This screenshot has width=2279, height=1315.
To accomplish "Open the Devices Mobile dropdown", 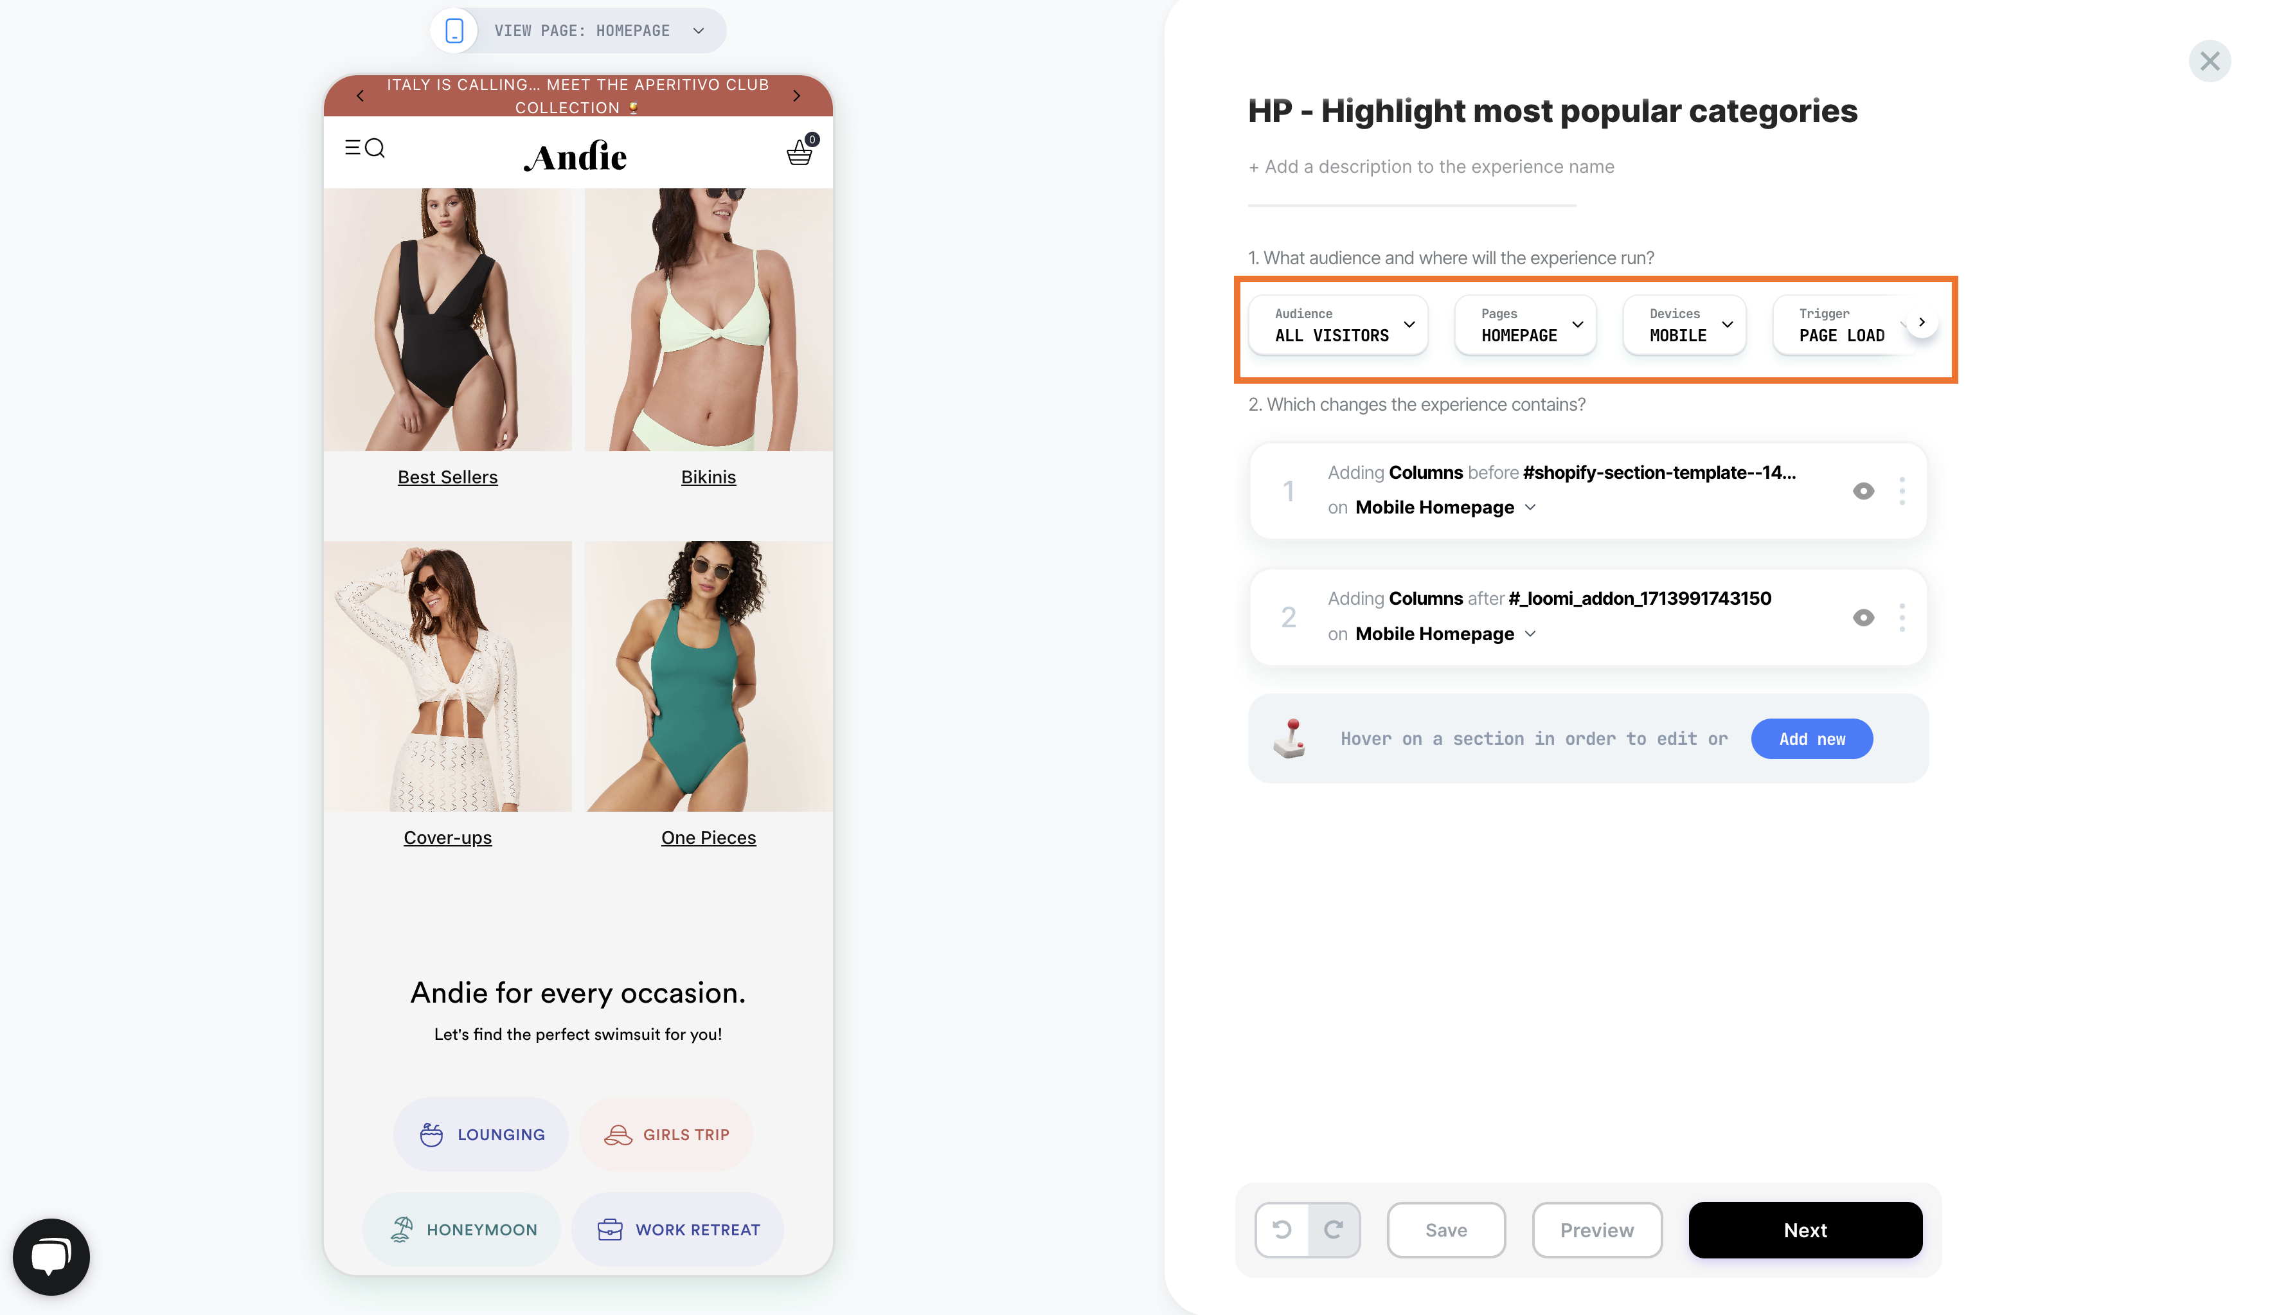I will [1684, 325].
